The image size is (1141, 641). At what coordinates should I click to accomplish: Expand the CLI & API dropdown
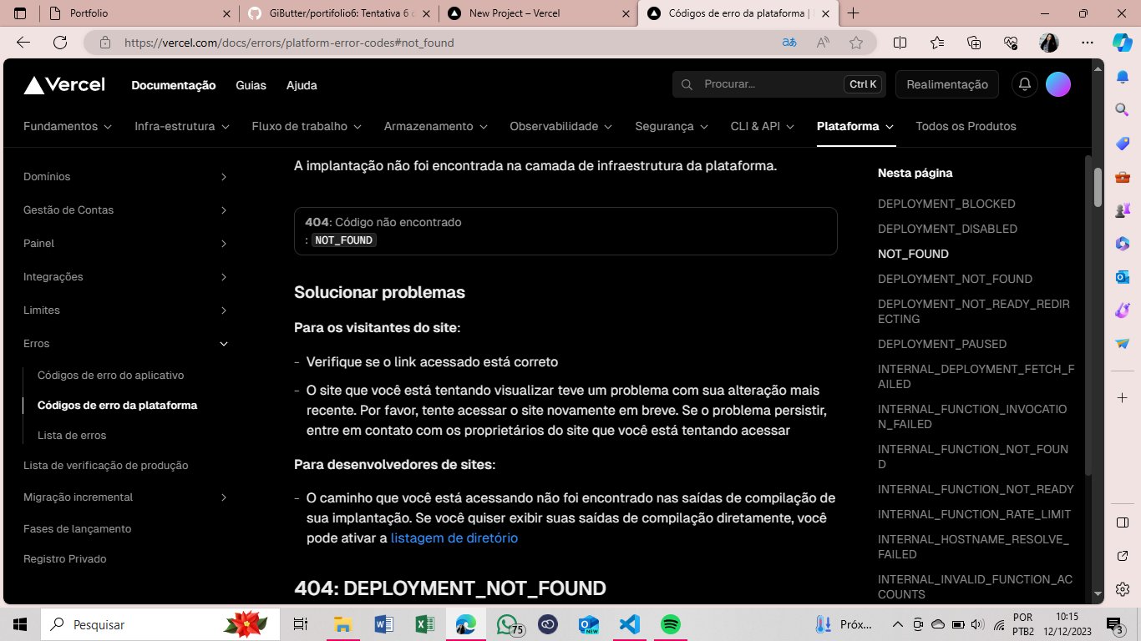click(x=763, y=126)
